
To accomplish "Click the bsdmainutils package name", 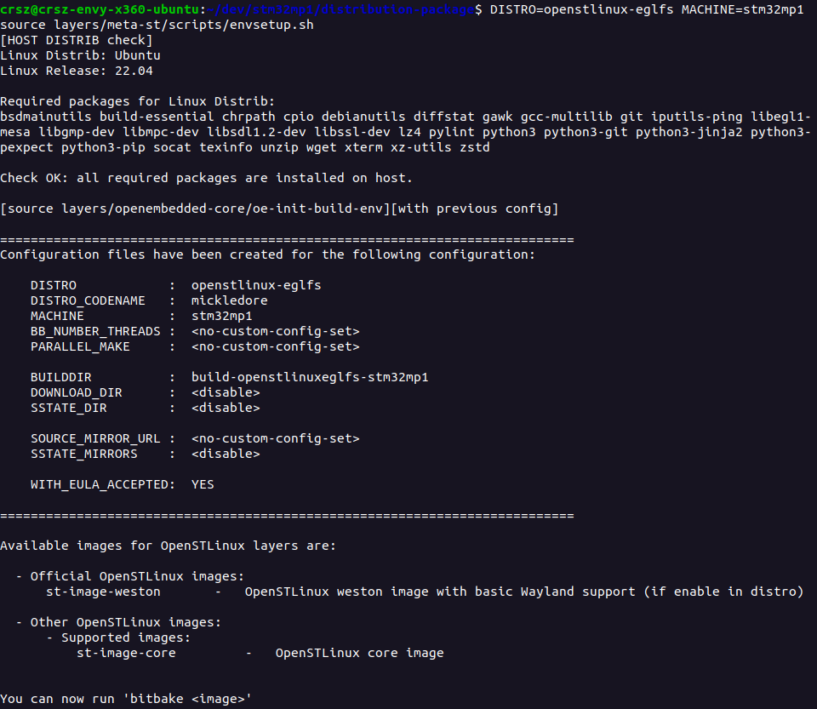I will coord(46,117).
